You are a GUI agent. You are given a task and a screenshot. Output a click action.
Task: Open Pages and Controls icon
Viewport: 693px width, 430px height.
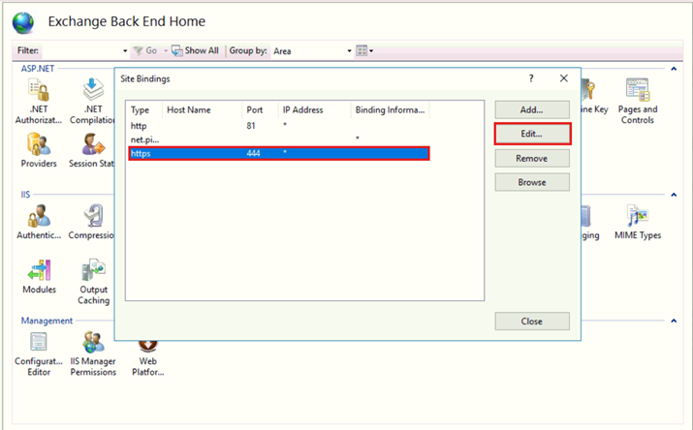tap(638, 90)
